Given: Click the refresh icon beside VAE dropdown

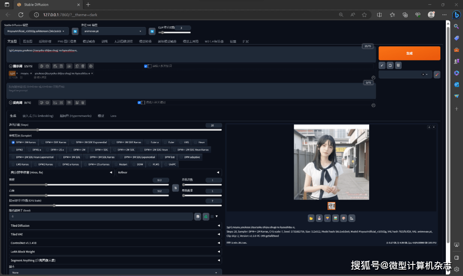Looking at the screenshot, I should coord(152,31).
